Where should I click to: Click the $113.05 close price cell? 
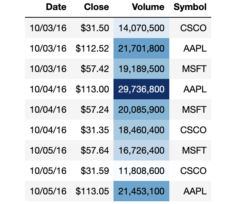(x=92, y=191)
